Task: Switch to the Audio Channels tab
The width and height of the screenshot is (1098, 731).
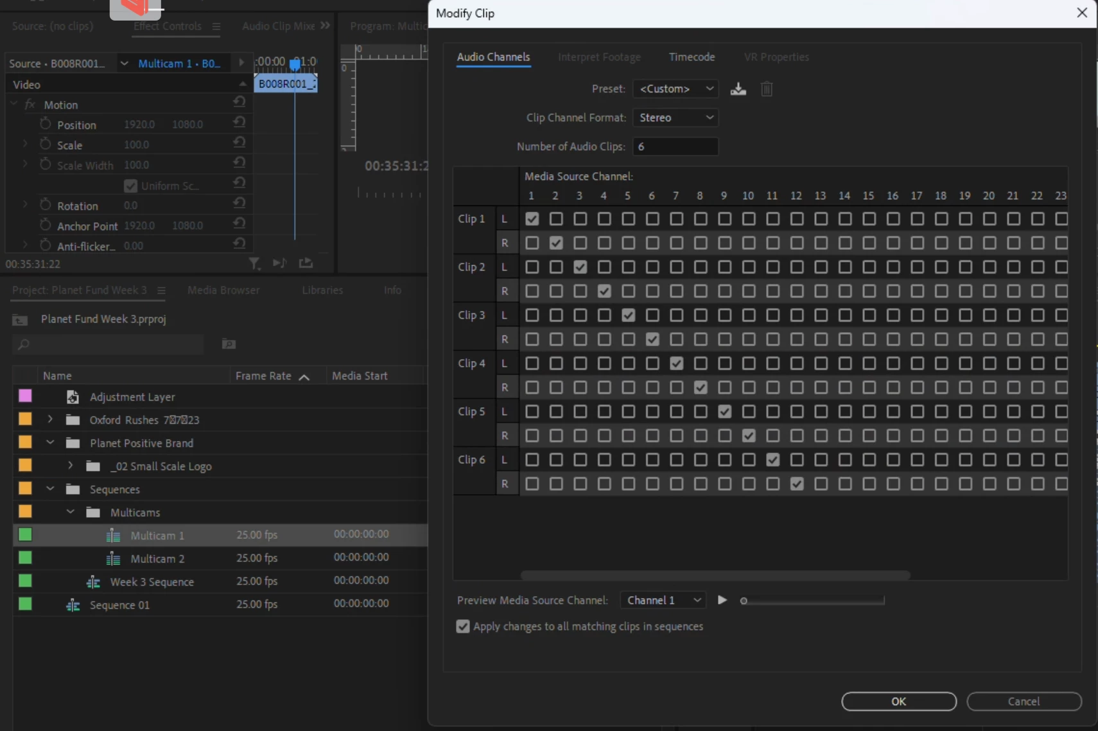Action: click(493, 57)
